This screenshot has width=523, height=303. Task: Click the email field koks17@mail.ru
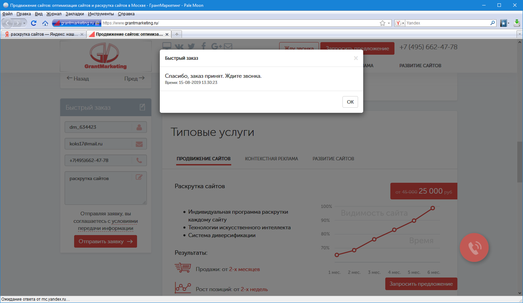pos(106,144)
